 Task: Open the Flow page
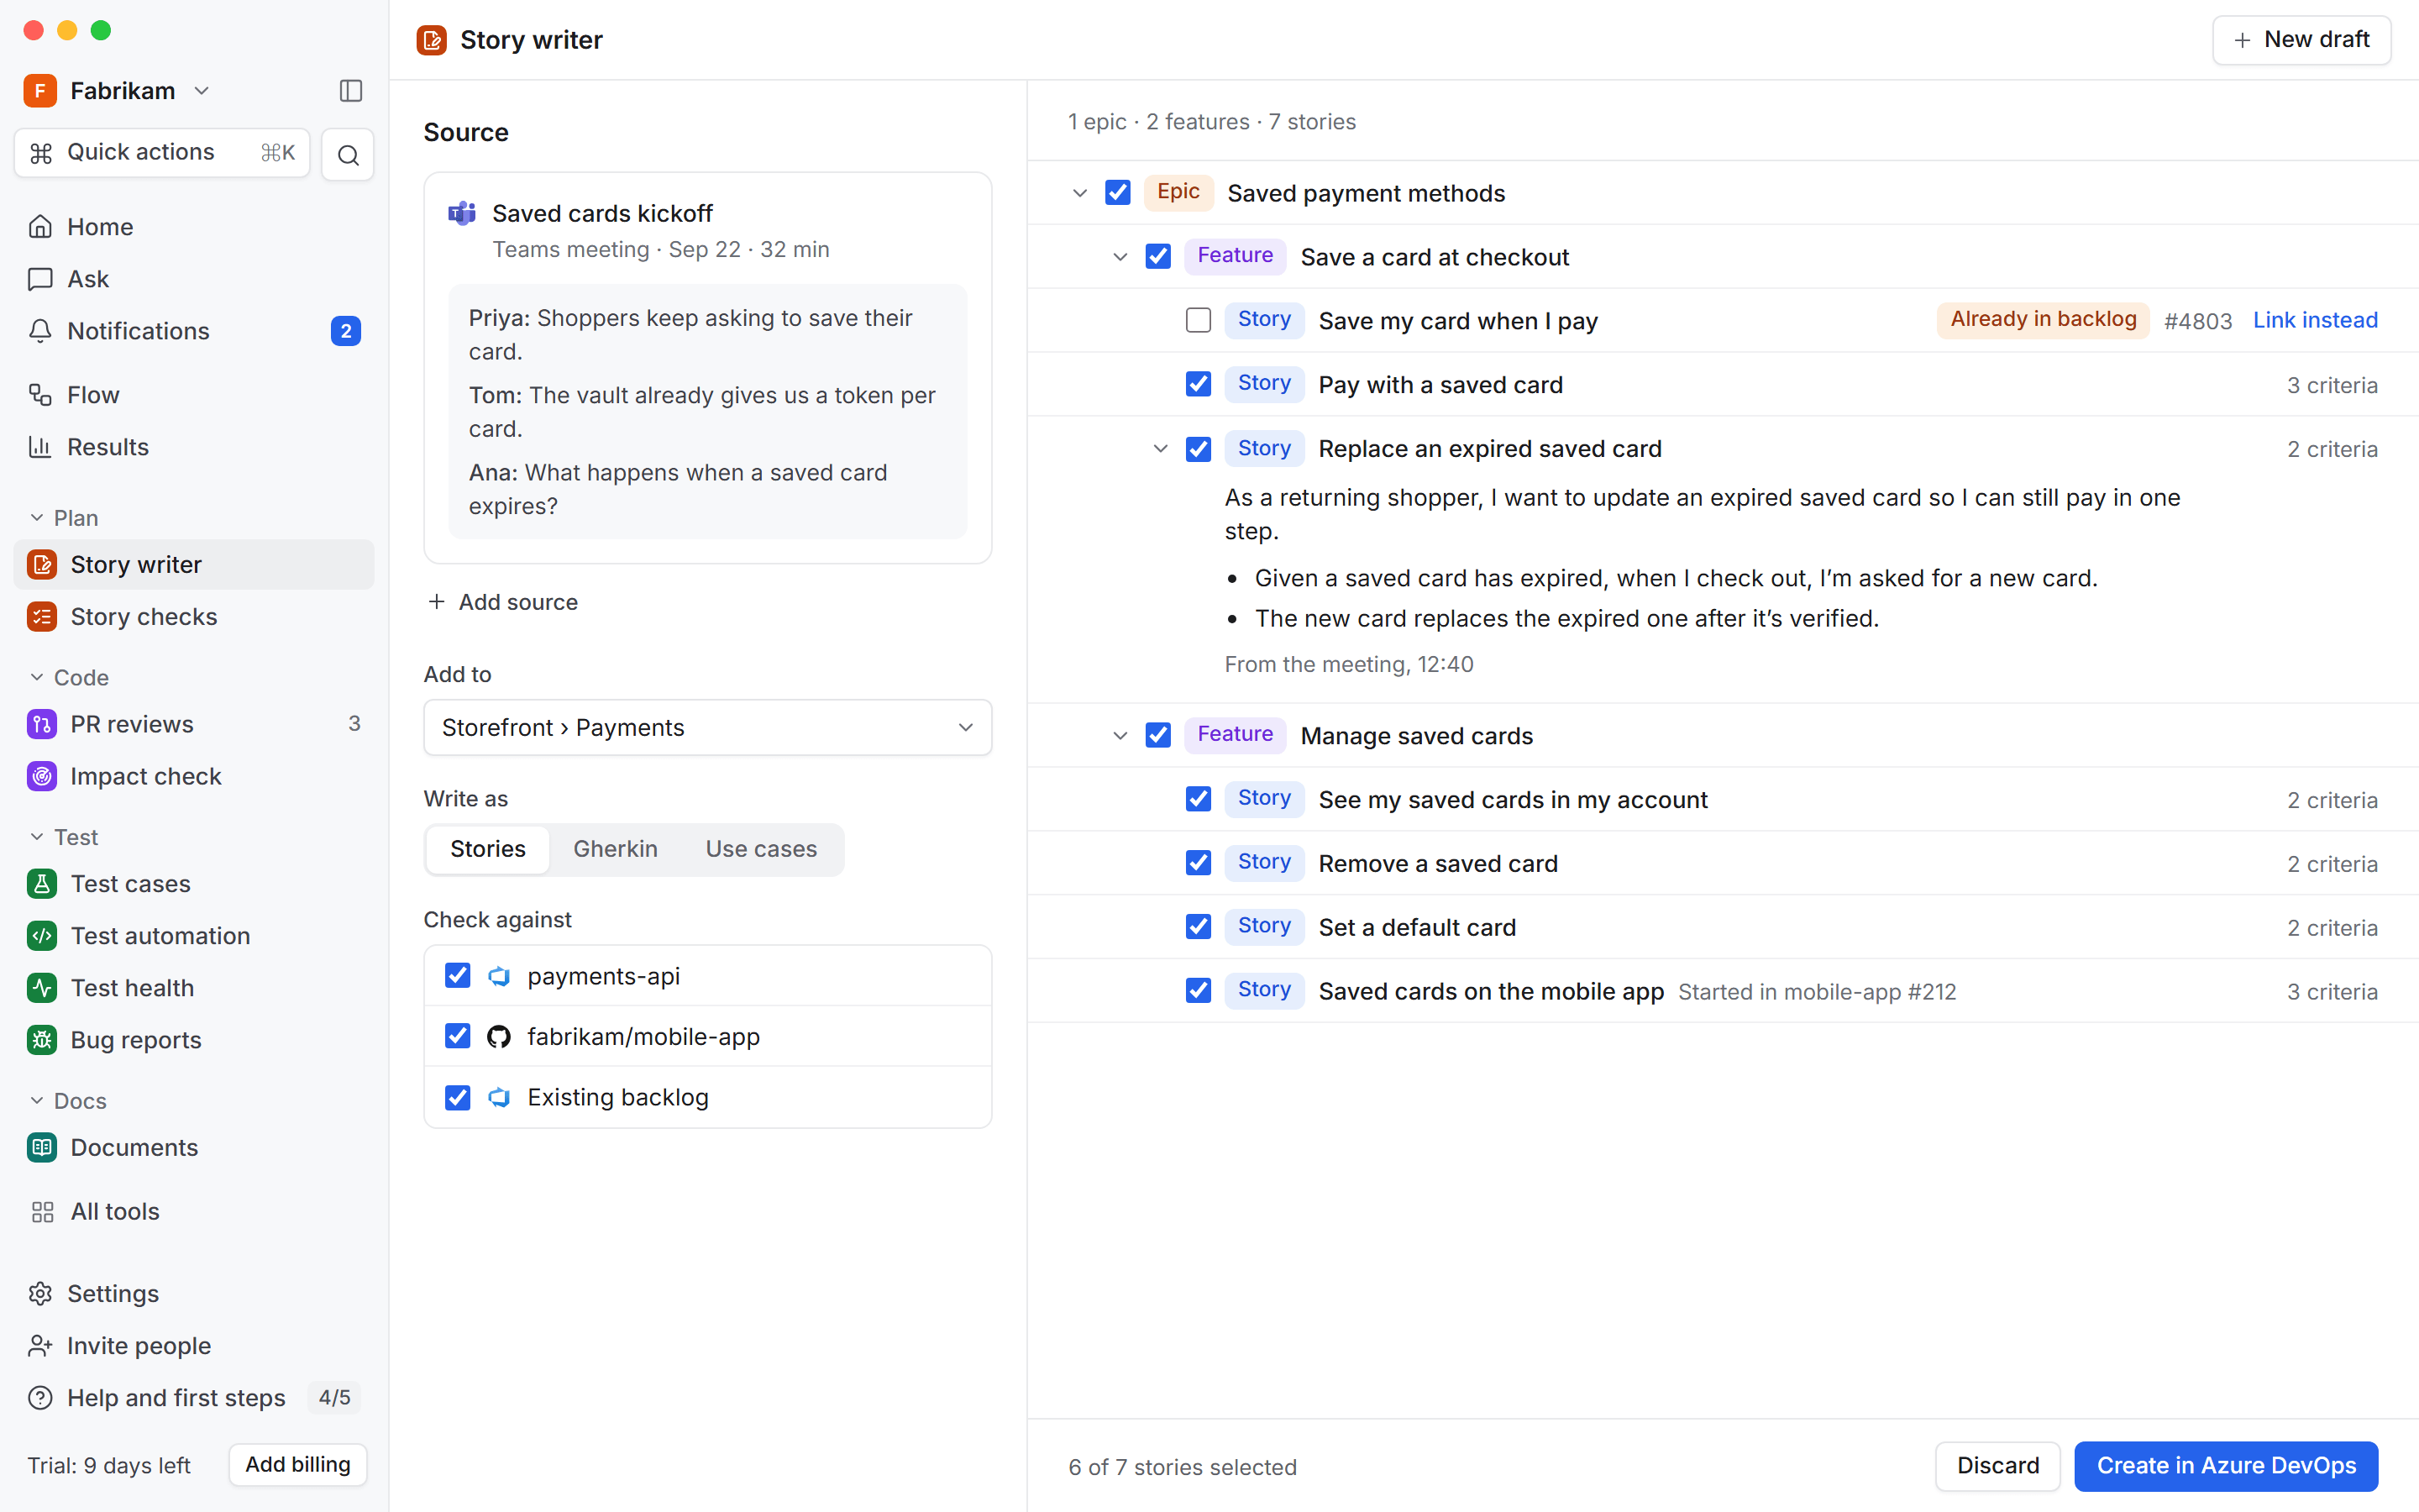point(194,395)
